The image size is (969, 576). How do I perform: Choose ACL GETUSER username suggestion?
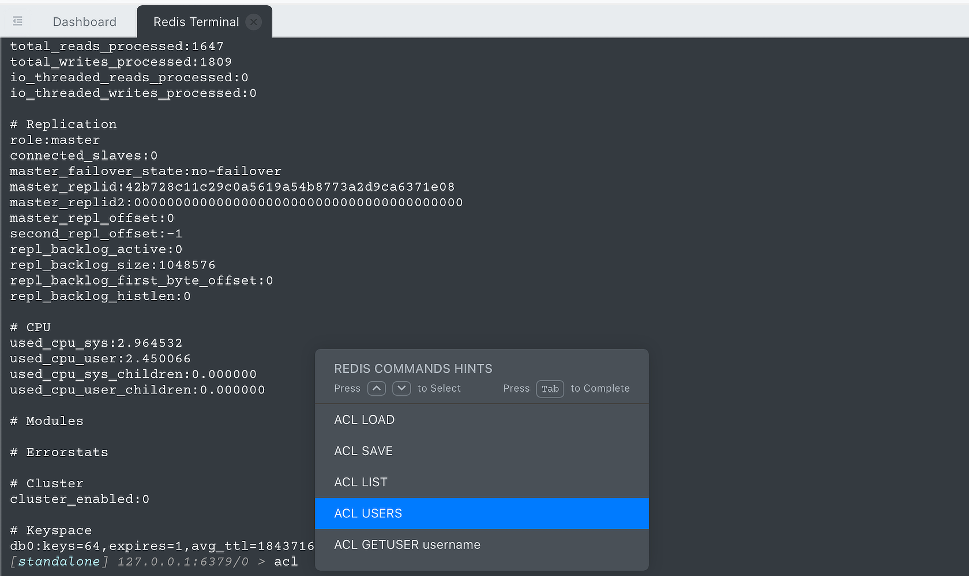pos(482,544)
